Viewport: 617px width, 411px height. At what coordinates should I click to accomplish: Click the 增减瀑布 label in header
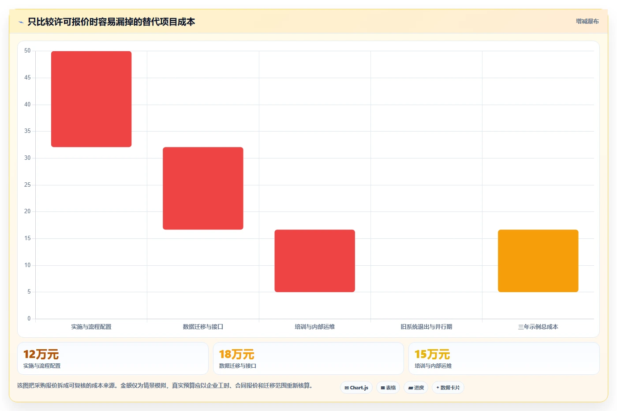(x=587, y=21)
